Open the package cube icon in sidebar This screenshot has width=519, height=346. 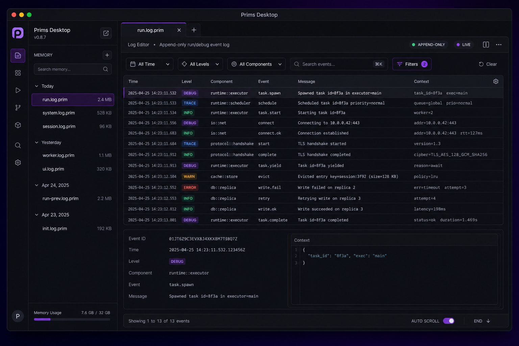click(x=18, y=125)
